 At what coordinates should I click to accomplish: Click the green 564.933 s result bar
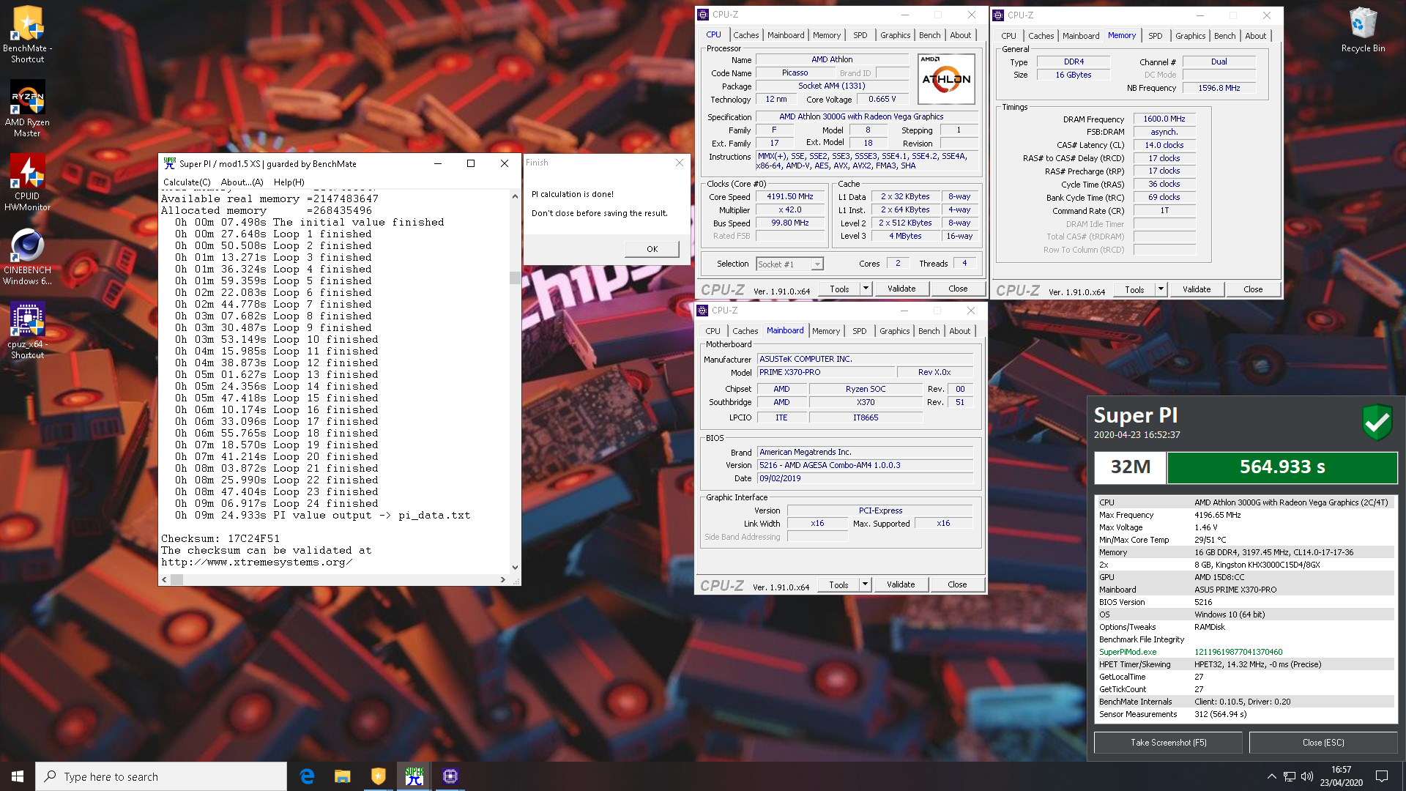click(x=1282, y=467)
